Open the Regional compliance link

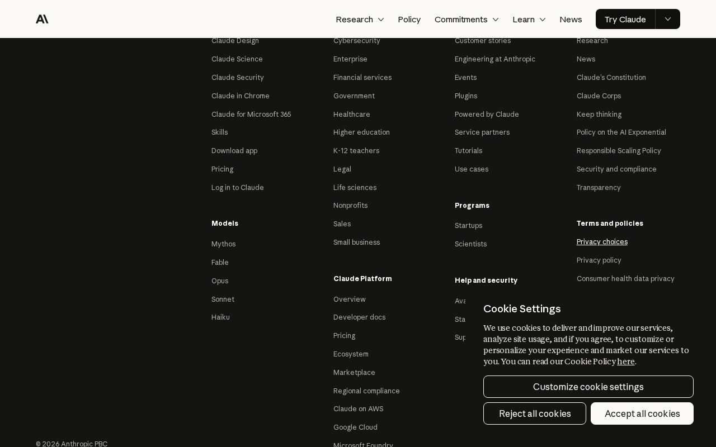click(x=366, y=391)
